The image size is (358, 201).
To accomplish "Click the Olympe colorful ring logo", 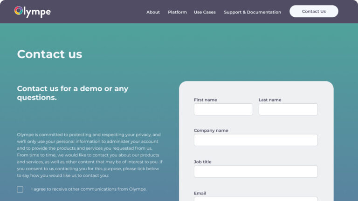I will [x=19, y=10].
